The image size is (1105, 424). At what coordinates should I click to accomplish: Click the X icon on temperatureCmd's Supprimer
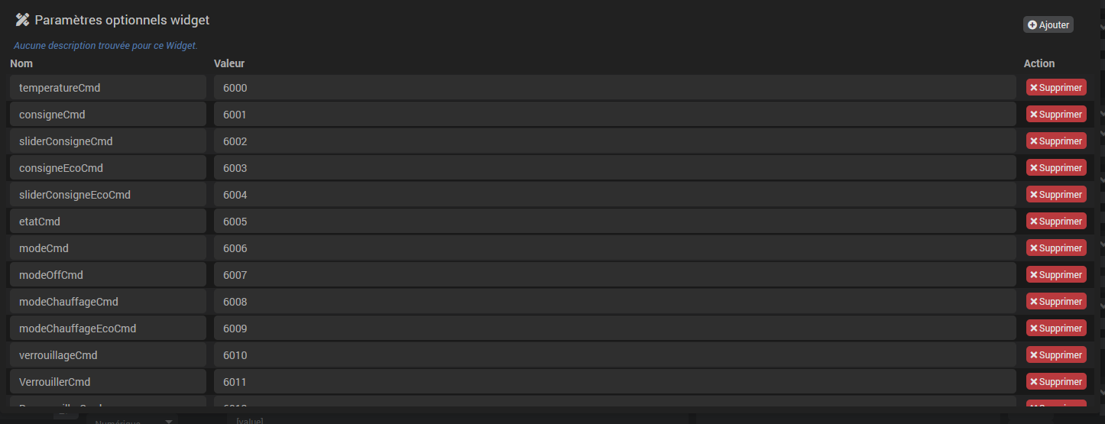pyautogui.click(x=1034, y=88)
